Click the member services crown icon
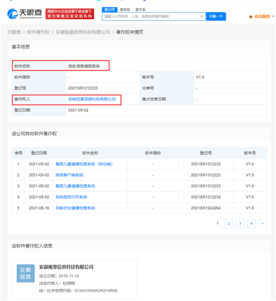 [251, 16]
